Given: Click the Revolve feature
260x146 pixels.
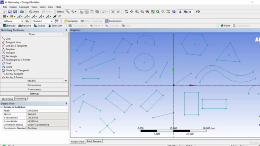Looking at the screenshot, I should (25, 26).
